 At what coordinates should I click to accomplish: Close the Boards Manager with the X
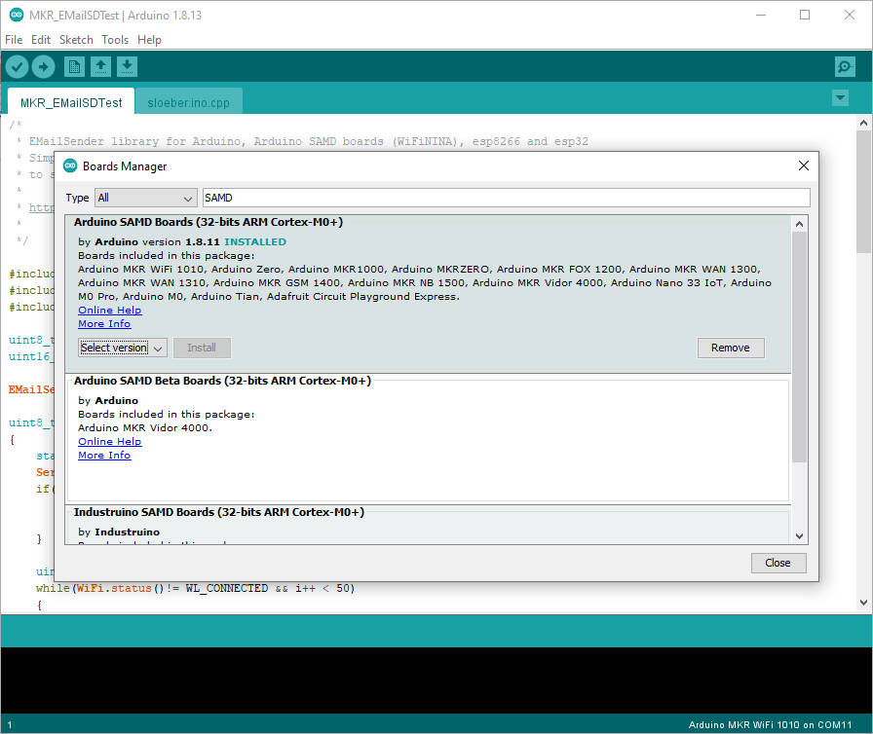804,165
